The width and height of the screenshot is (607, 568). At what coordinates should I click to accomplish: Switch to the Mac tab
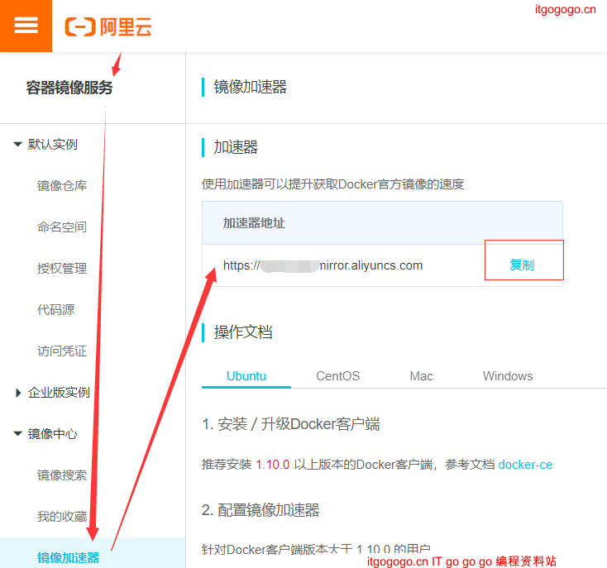[x=421, y=376]
